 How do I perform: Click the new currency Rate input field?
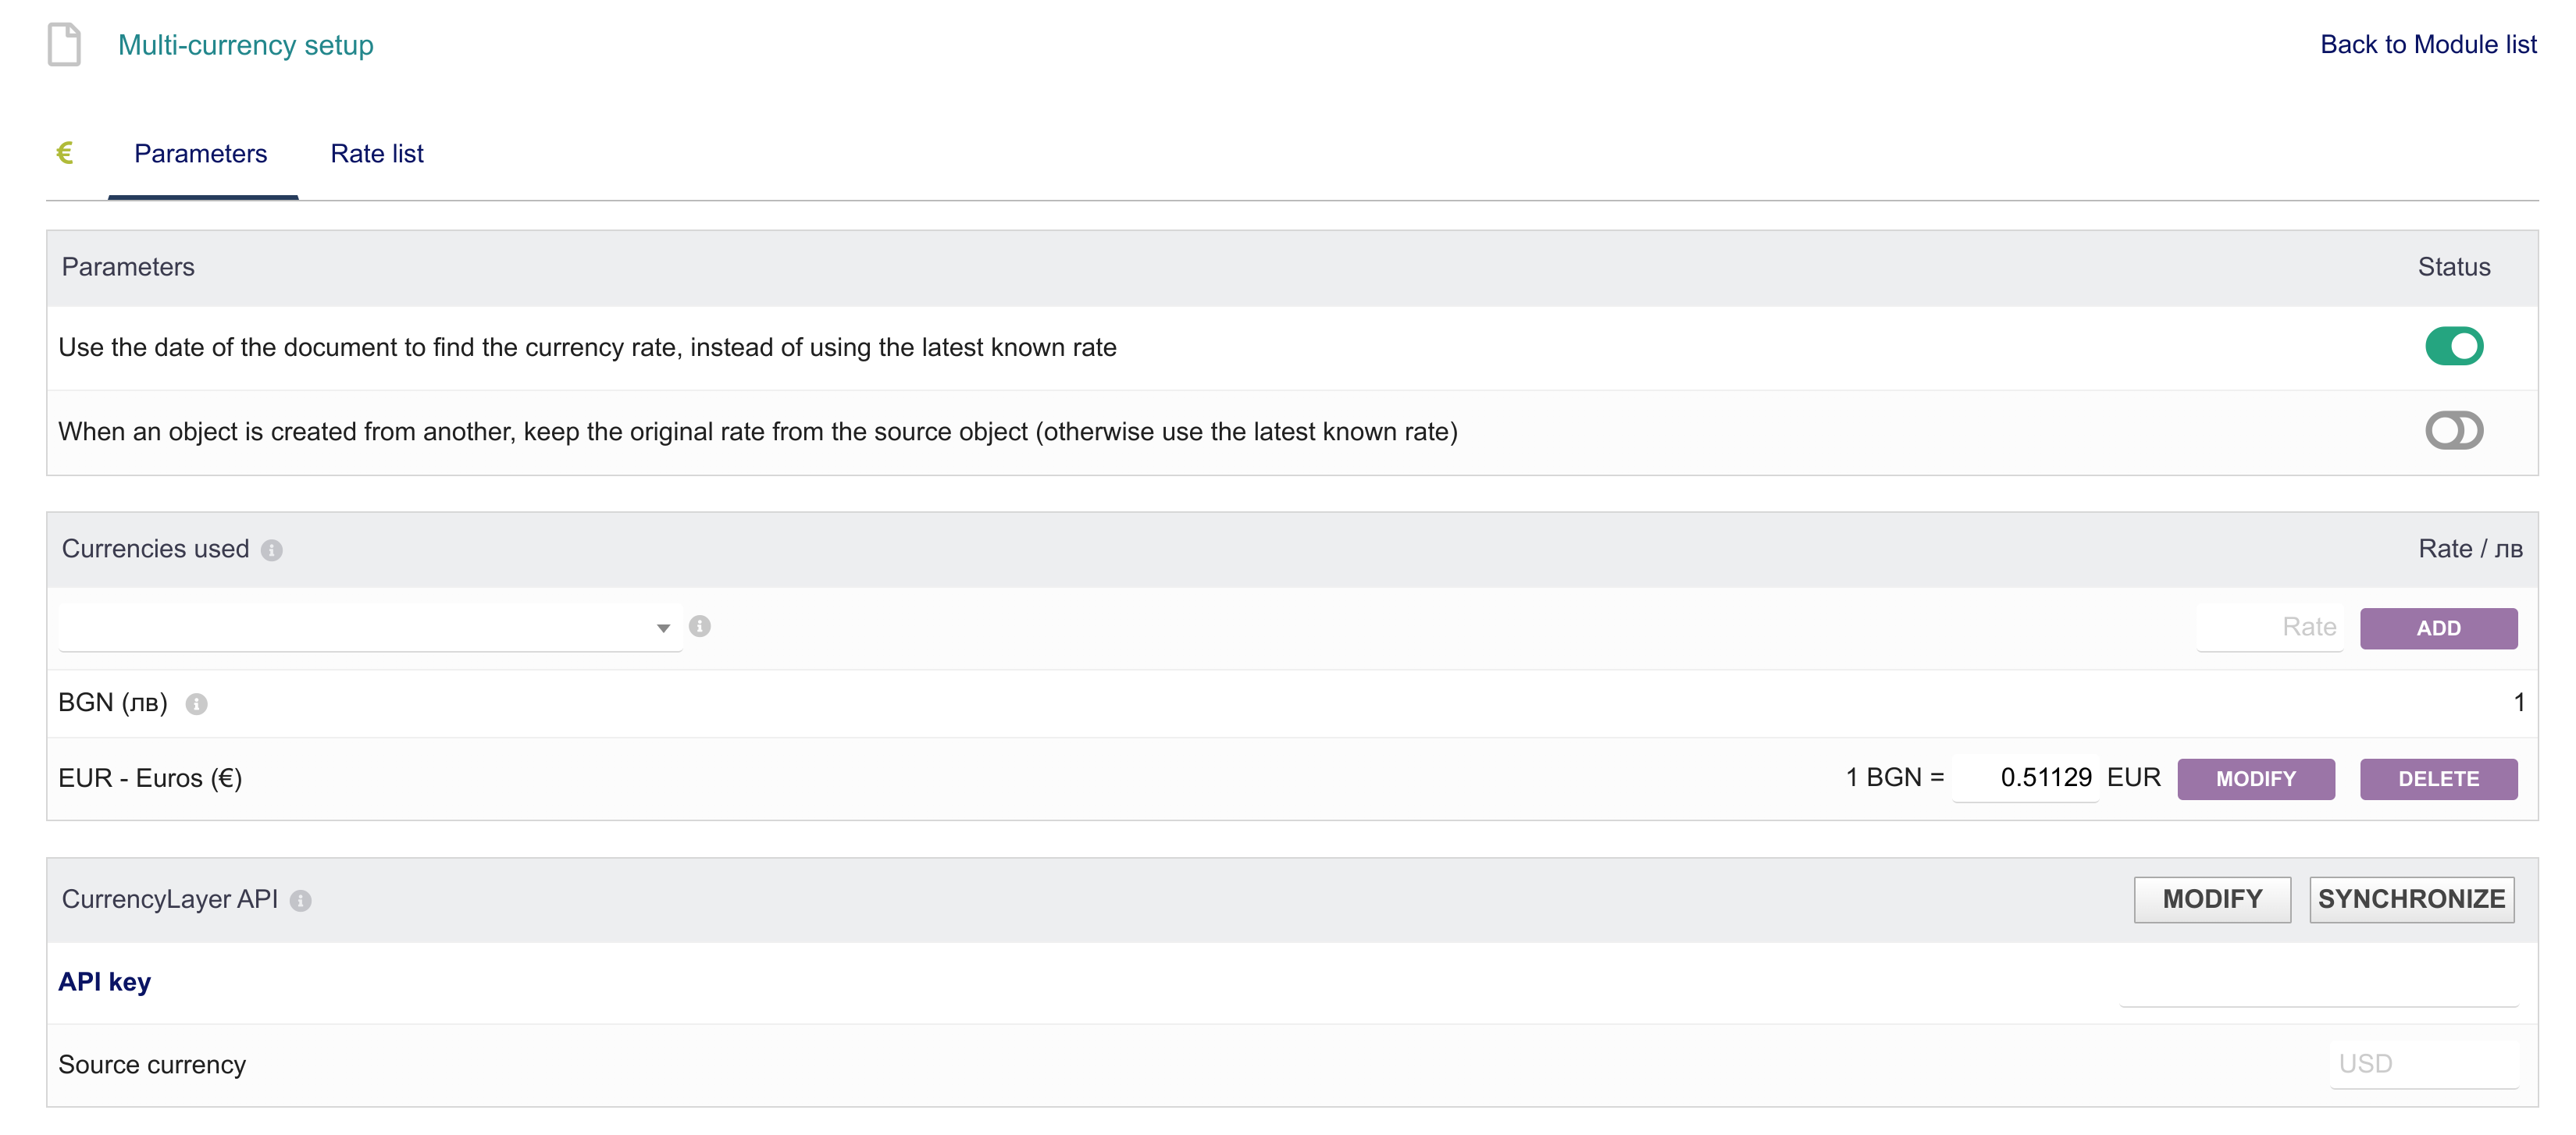2270,627
